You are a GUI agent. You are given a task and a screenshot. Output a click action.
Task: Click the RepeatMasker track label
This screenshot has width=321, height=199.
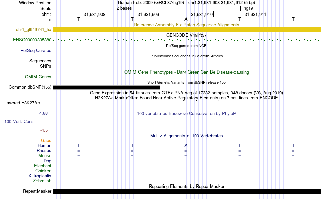pos(37,191)
